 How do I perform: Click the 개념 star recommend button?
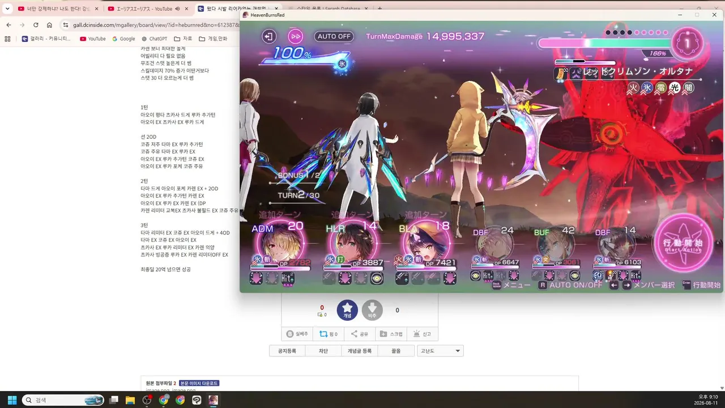point(347,310)
